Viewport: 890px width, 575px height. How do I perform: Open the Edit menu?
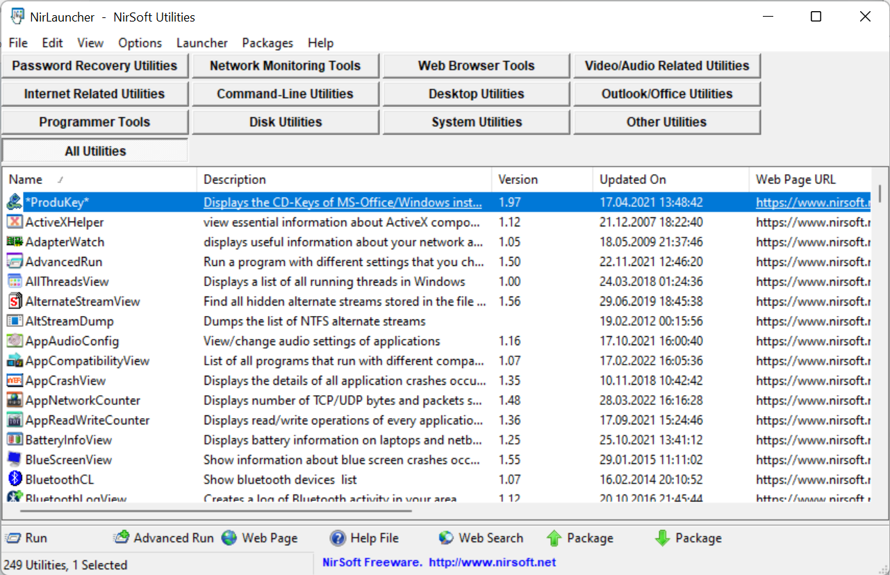click(x=52, y=43)
